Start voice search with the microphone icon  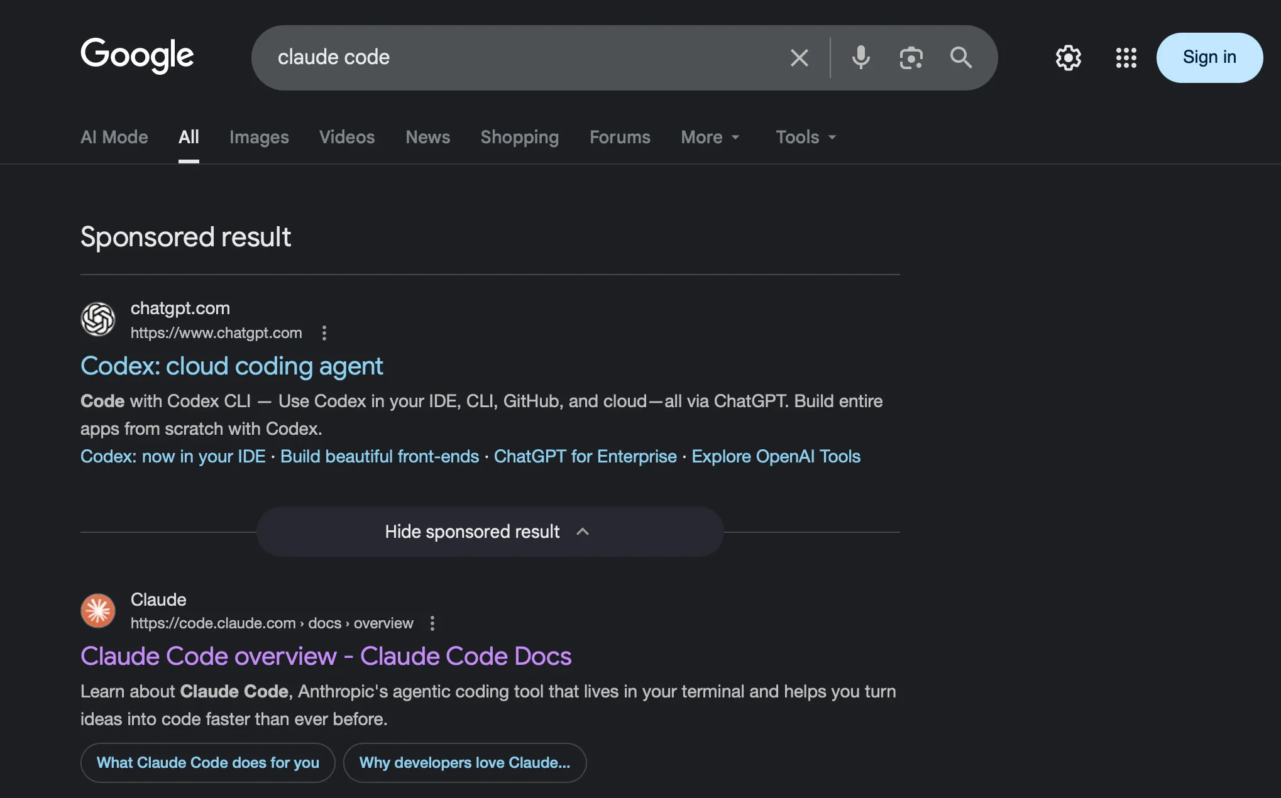click(x=860, y=58)
